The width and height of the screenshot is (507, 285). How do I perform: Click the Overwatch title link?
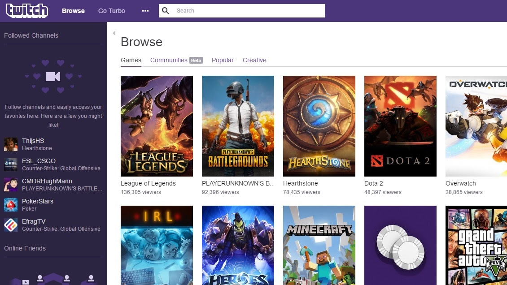(x=460, y=183)
